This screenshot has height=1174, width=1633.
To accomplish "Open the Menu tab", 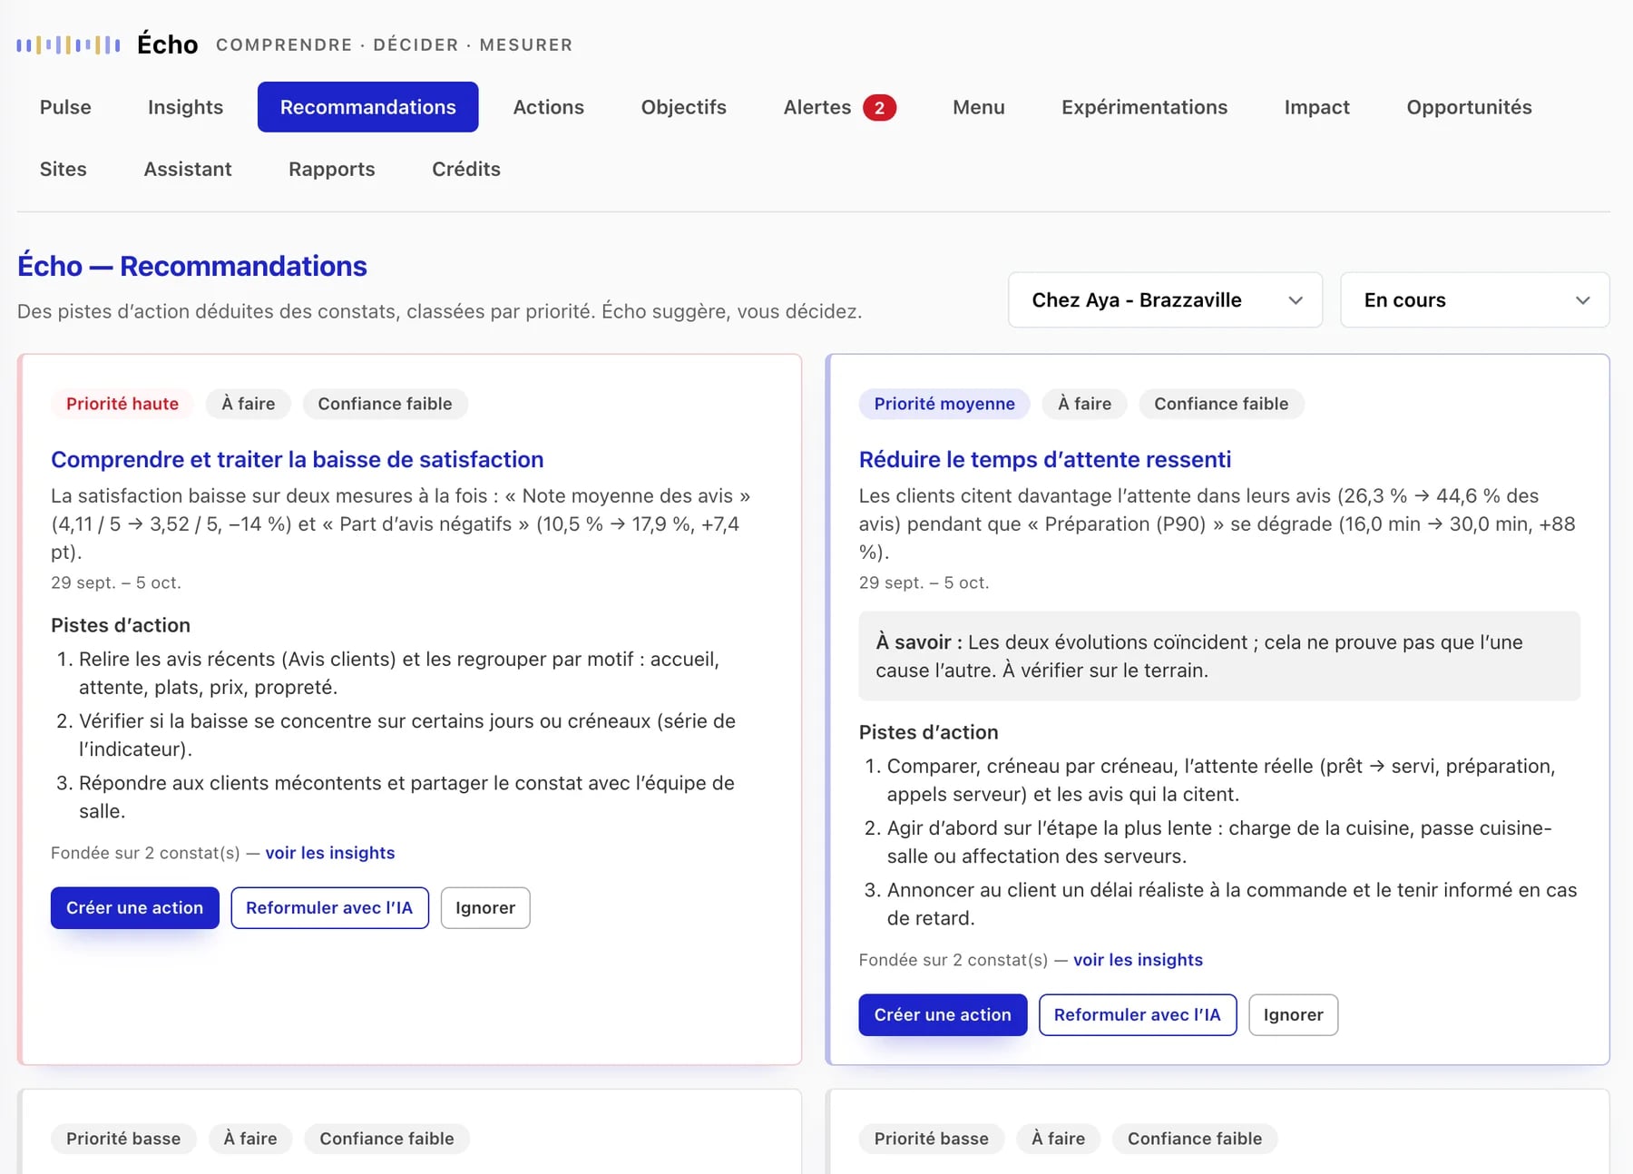I will 978,107.
